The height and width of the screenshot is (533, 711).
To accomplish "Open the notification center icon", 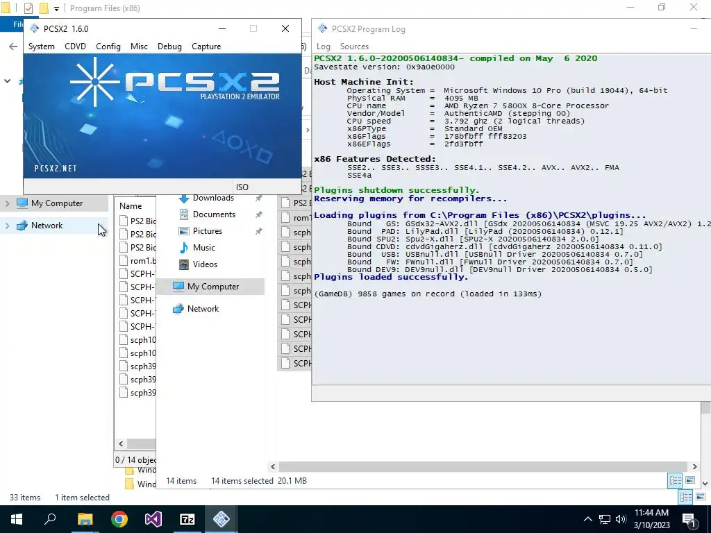I will 689,519.
